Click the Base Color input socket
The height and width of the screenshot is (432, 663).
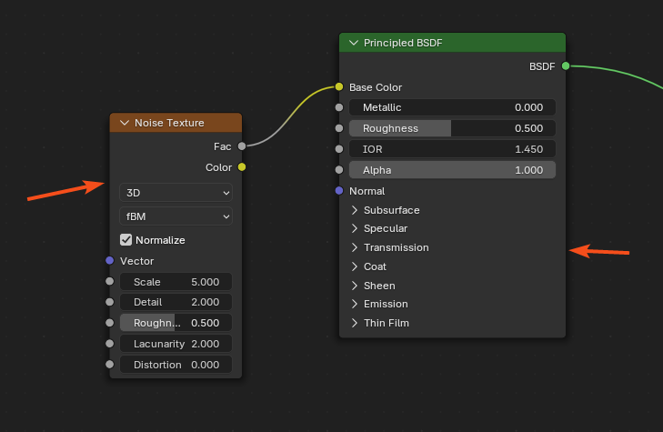coord(339,86)
